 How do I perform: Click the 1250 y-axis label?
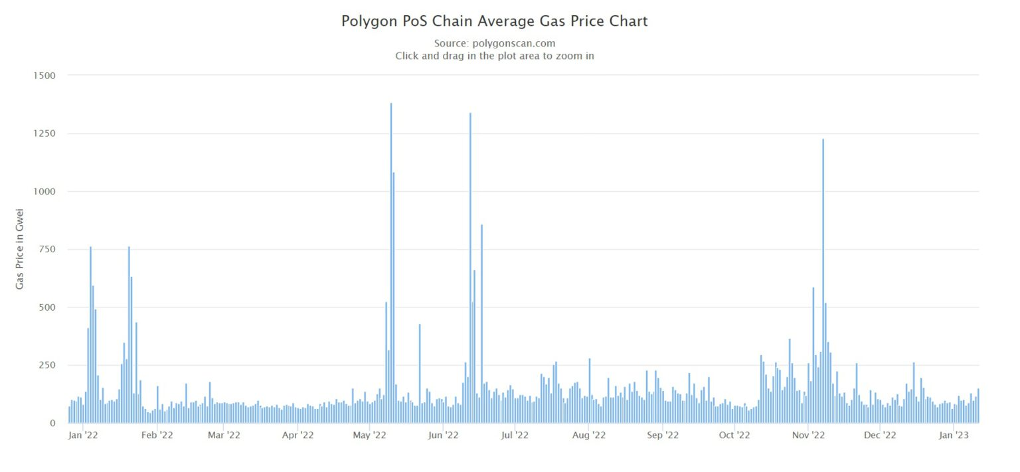(x=44, y=133)
